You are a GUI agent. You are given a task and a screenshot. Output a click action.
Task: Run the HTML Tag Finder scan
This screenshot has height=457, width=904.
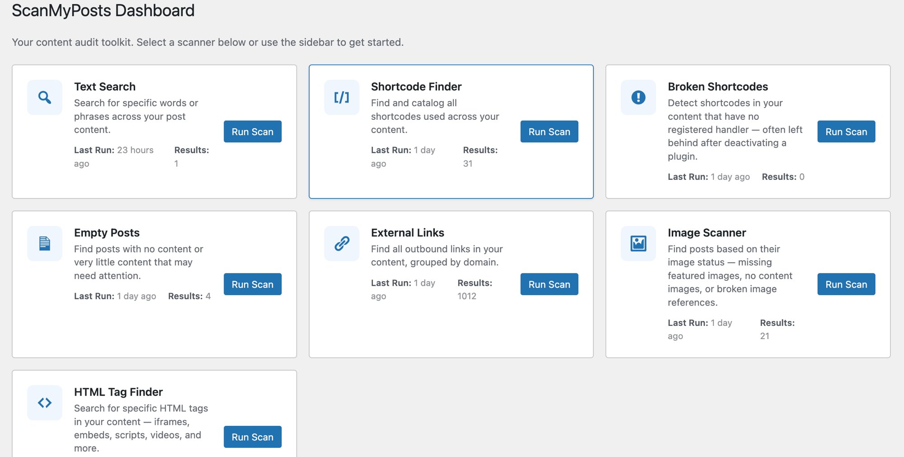[x=252, y=437]
